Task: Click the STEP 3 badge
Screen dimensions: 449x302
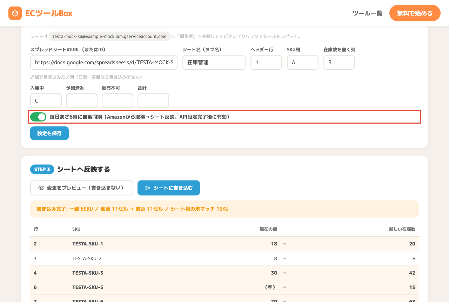Action: [x=42, y=169]
